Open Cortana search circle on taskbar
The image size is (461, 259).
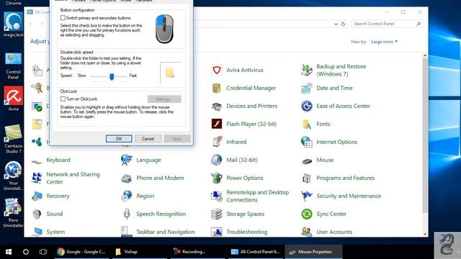[26, 252]
